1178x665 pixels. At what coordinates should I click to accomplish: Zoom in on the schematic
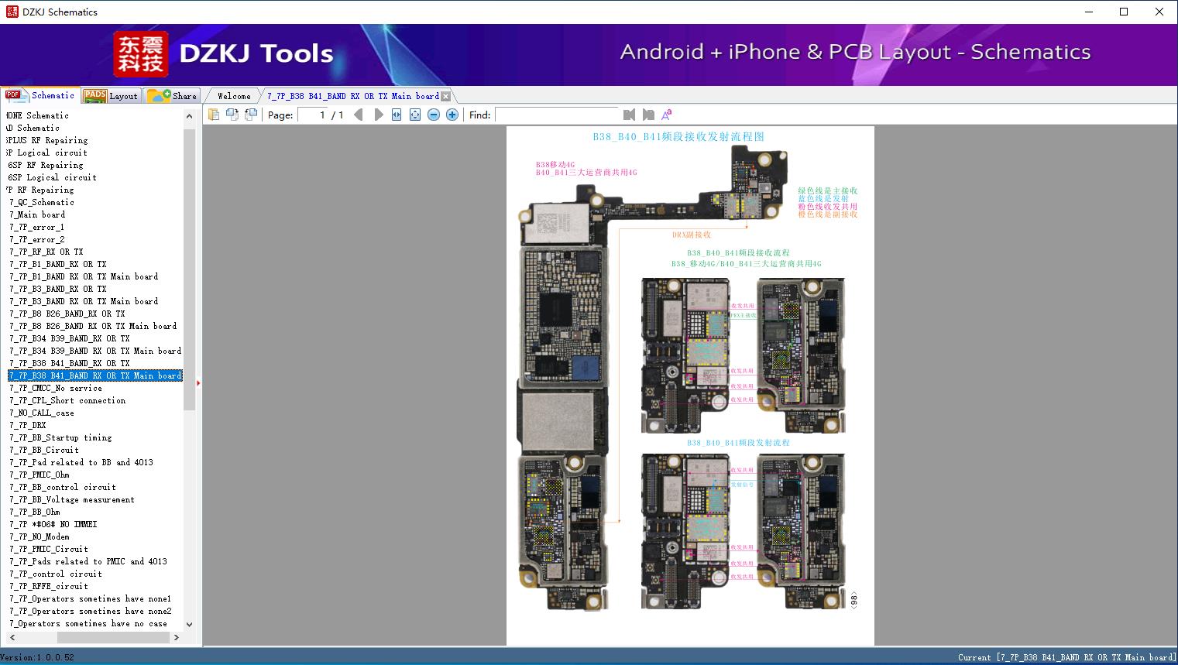tap(452, 115)
